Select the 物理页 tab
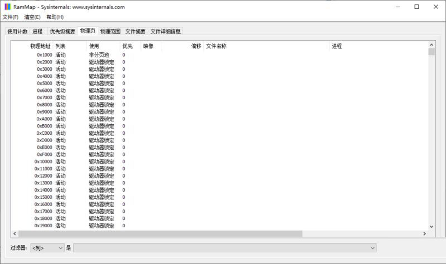Image resolution: width=446 pixels, height=264 pixels. tap(88, 31)
